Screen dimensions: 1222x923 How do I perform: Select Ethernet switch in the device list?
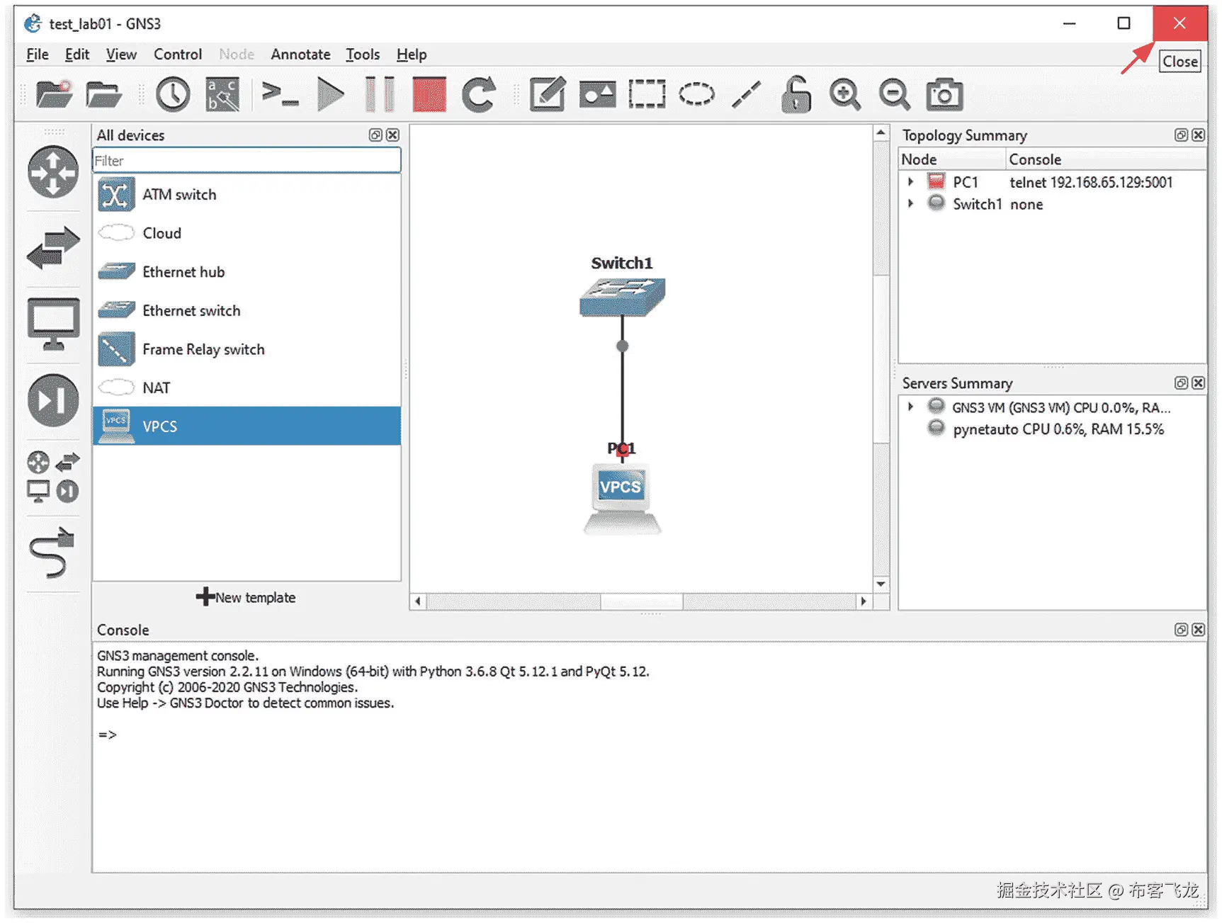point(247,310)
